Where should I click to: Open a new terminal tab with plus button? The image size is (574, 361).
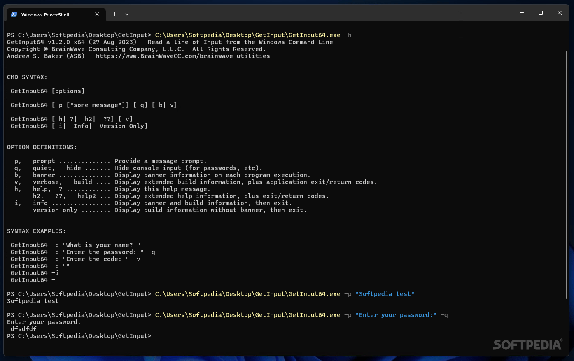coord(114,14)
